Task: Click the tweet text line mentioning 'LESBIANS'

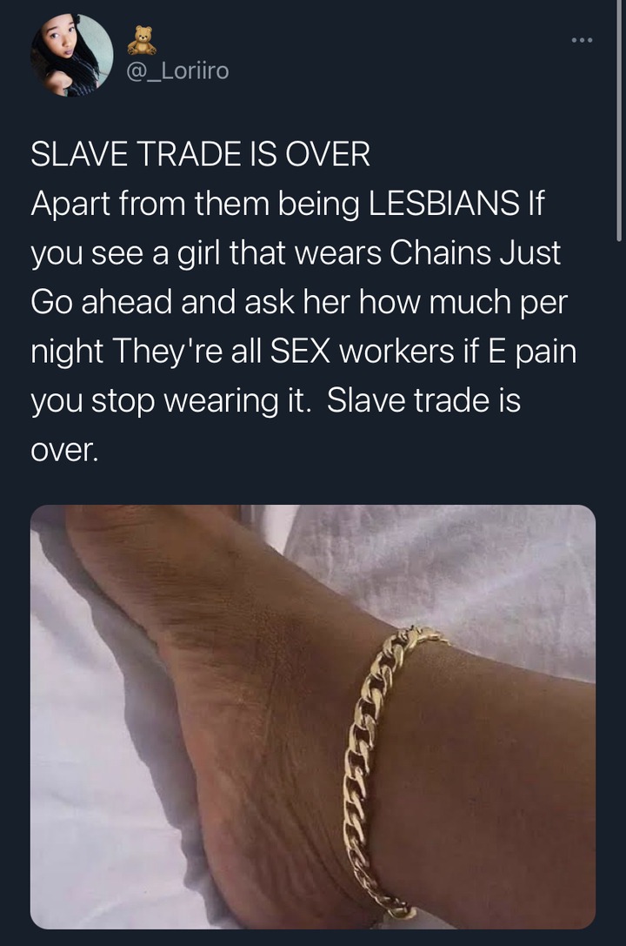Action: pos(288,204)
